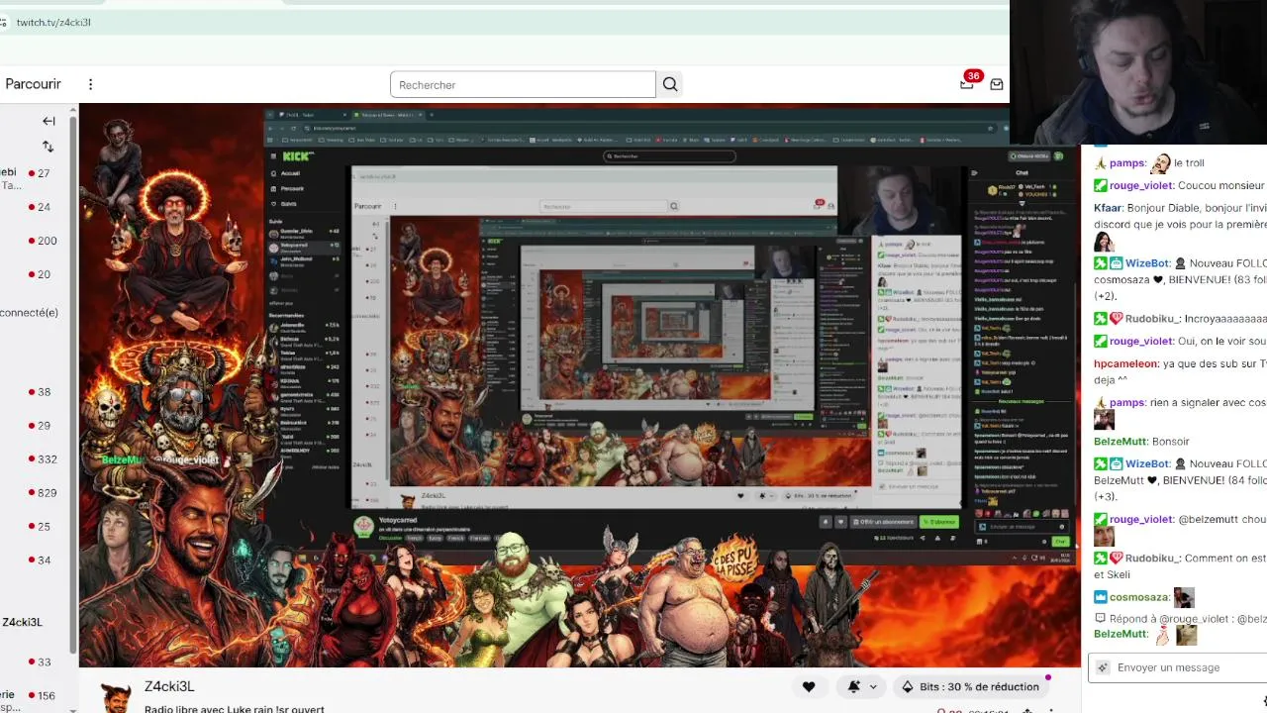The width and height of the screenshot is (1267, 713).
Task: Click hpcameleon username in chat
Action: pyautogui.click(x=1126, y=363)
